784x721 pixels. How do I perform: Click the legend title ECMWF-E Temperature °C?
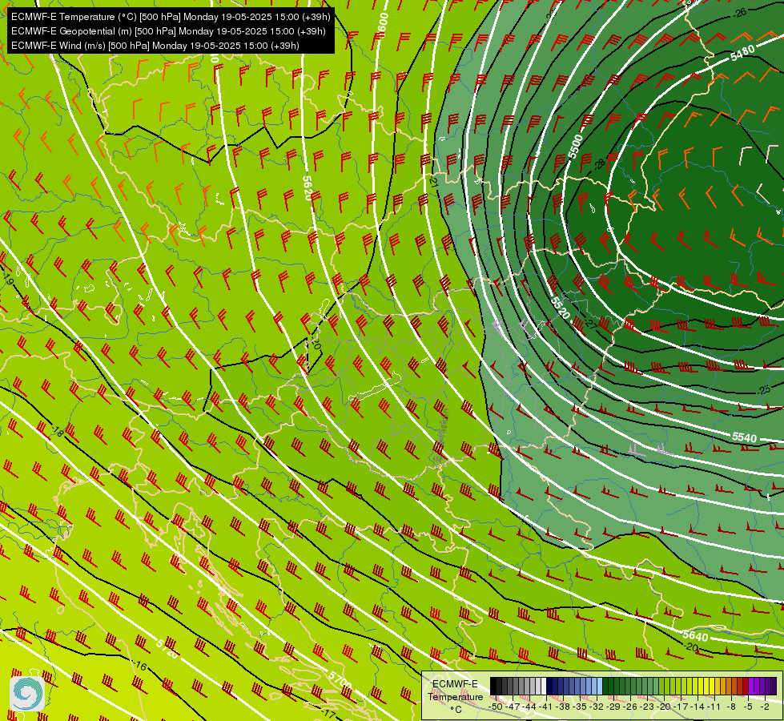[455, 696]
